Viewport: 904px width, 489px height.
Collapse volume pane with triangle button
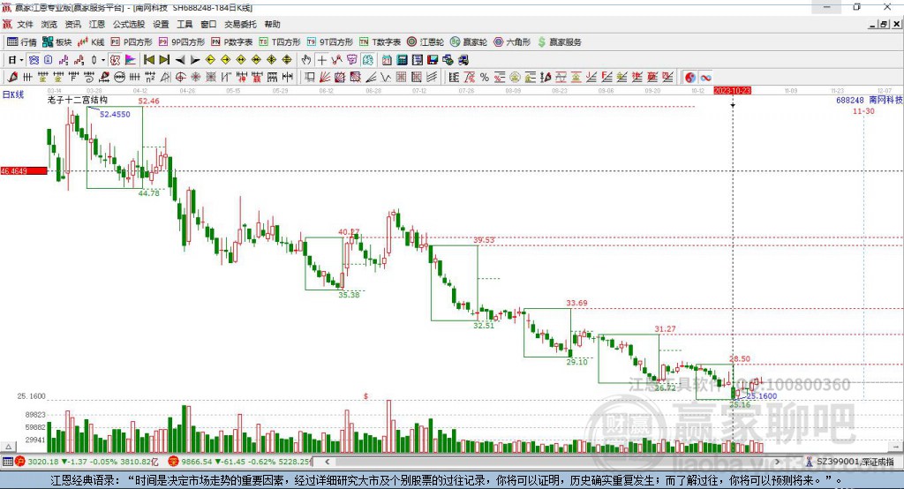(x=8, y=447)
